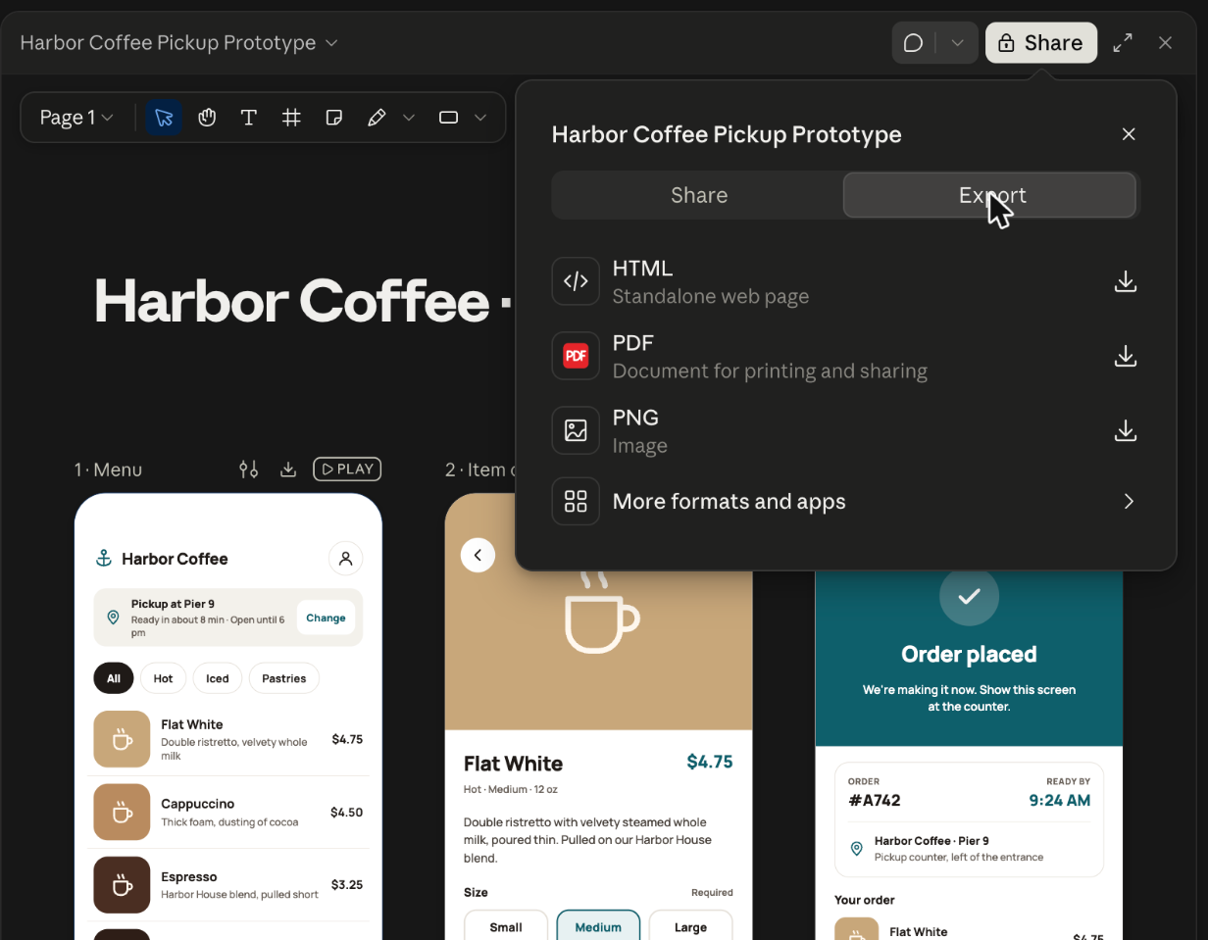Click order number #A742
This screenshot has width=1208, height=940.
click(x=875, y=800)
